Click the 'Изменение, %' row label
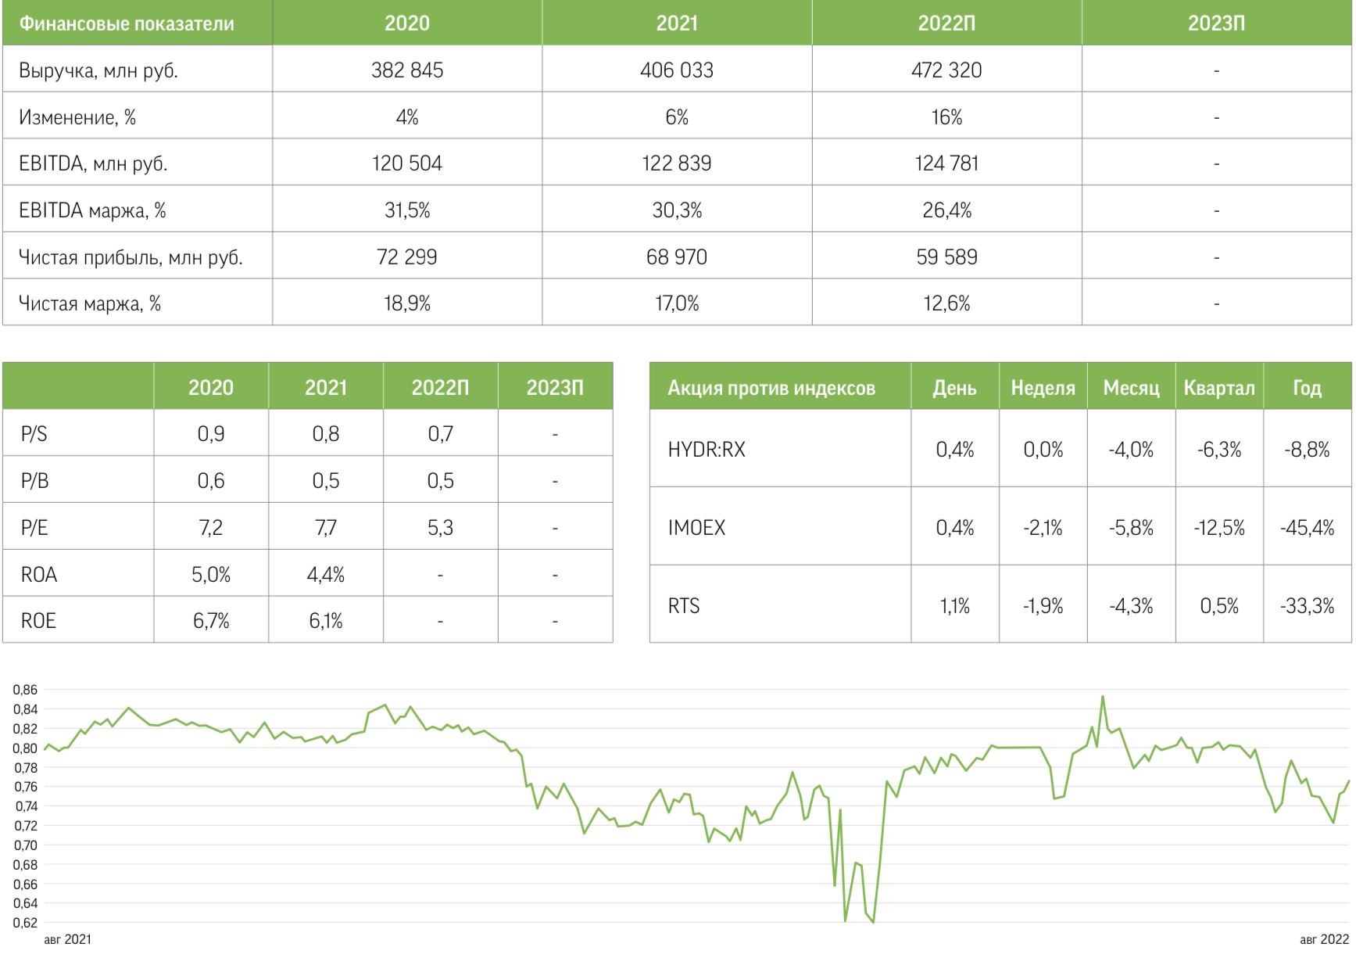This screenshot has width=1356, height=958. pyautogui.click(x=77, y=117)
